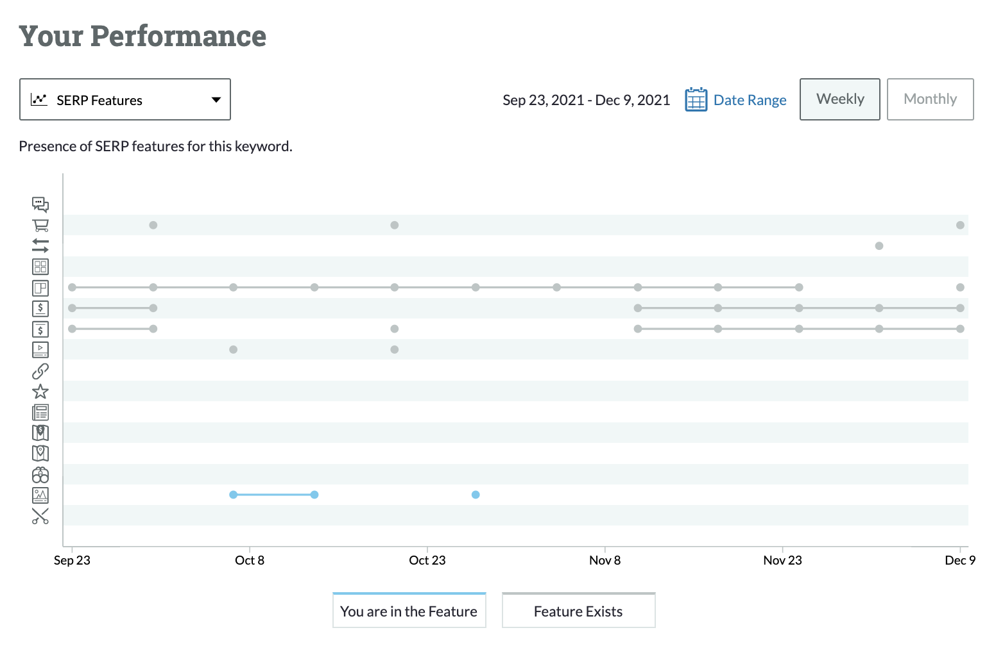Click the blue data point near Oct 23
Image resolution: width=996 pixels, height=646 pixels.
476,495
